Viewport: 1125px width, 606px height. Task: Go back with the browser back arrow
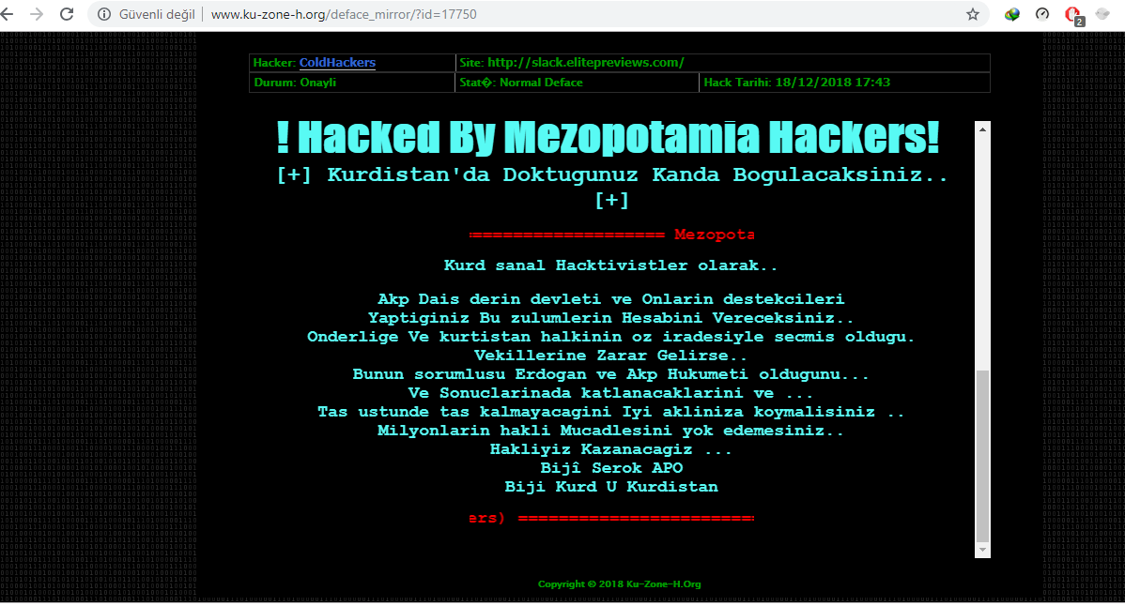pos(8,14)
